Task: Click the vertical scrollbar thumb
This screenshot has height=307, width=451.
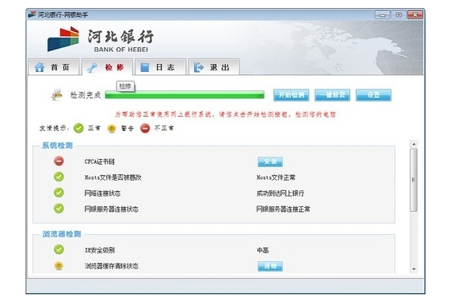Action: (x=414, y=180)
